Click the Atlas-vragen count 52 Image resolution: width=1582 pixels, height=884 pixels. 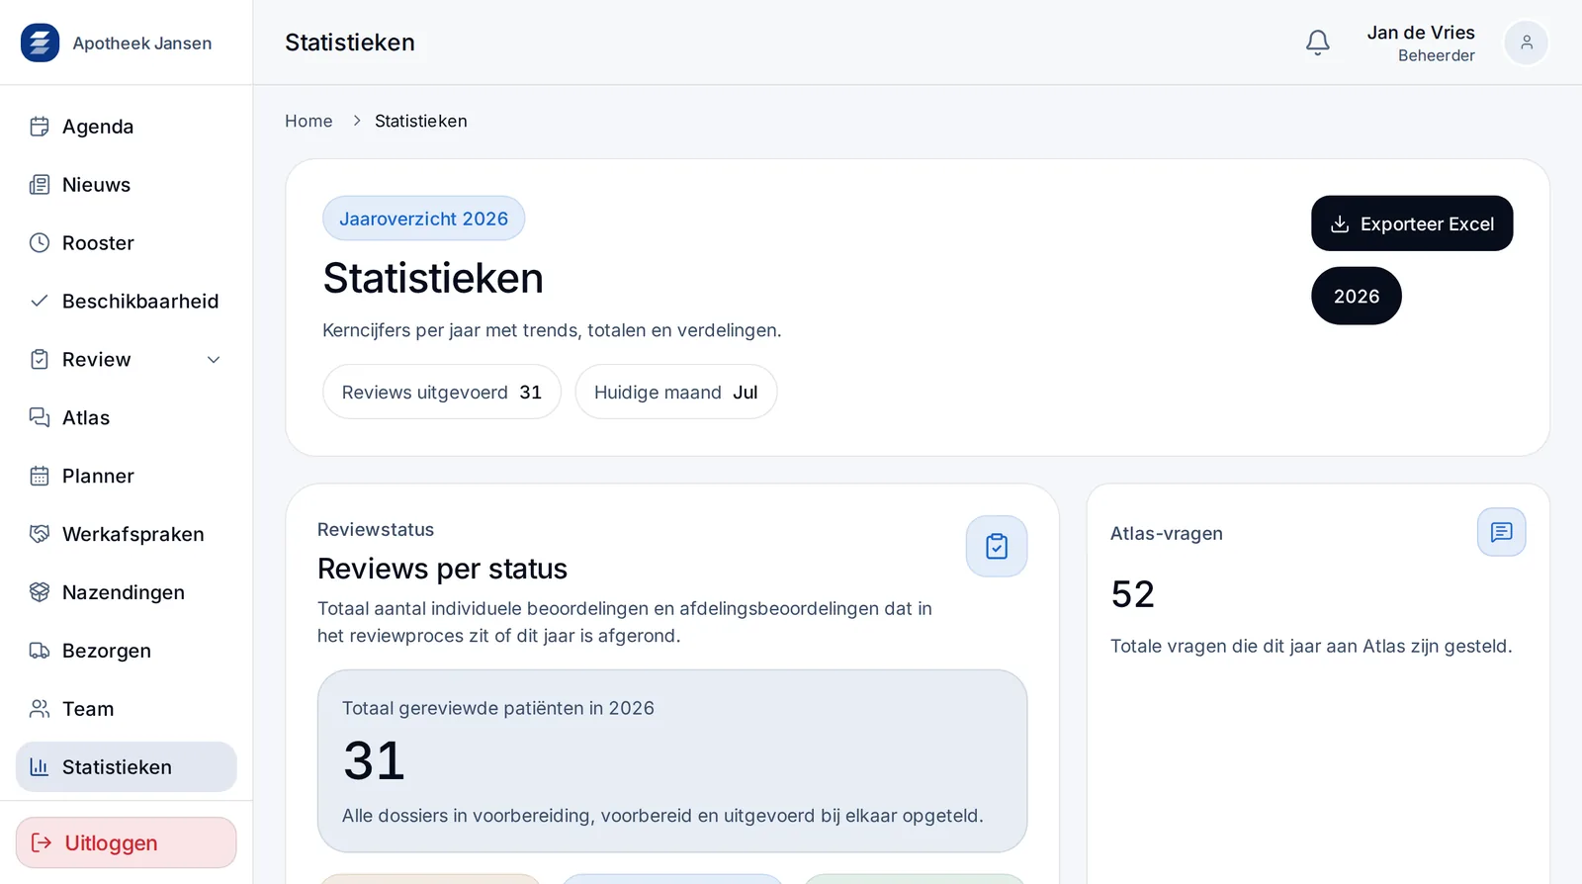coord(1133,594)
